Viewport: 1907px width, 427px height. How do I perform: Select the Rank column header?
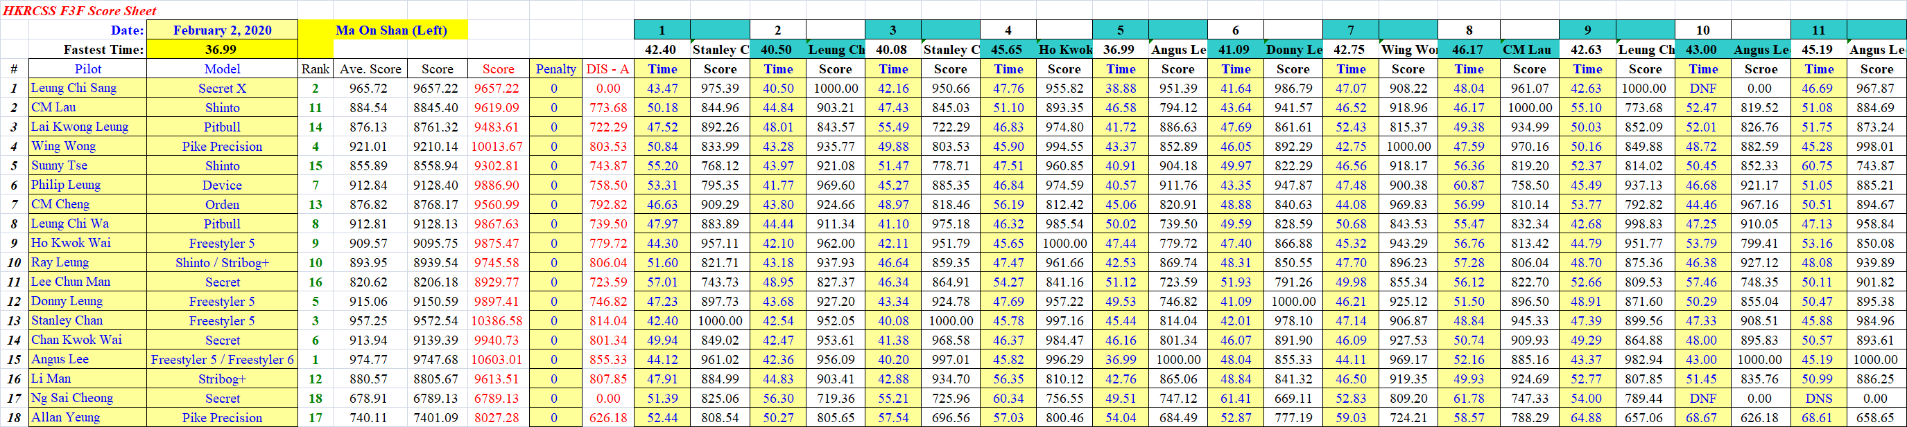(x=315, y=69)
